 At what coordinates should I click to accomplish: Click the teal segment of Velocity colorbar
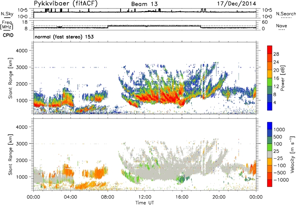pos(270,140)
